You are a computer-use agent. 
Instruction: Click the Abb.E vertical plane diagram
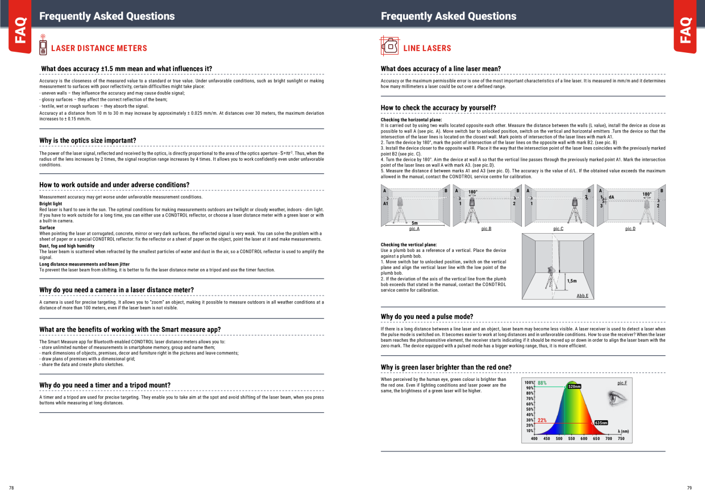[558, 266]
